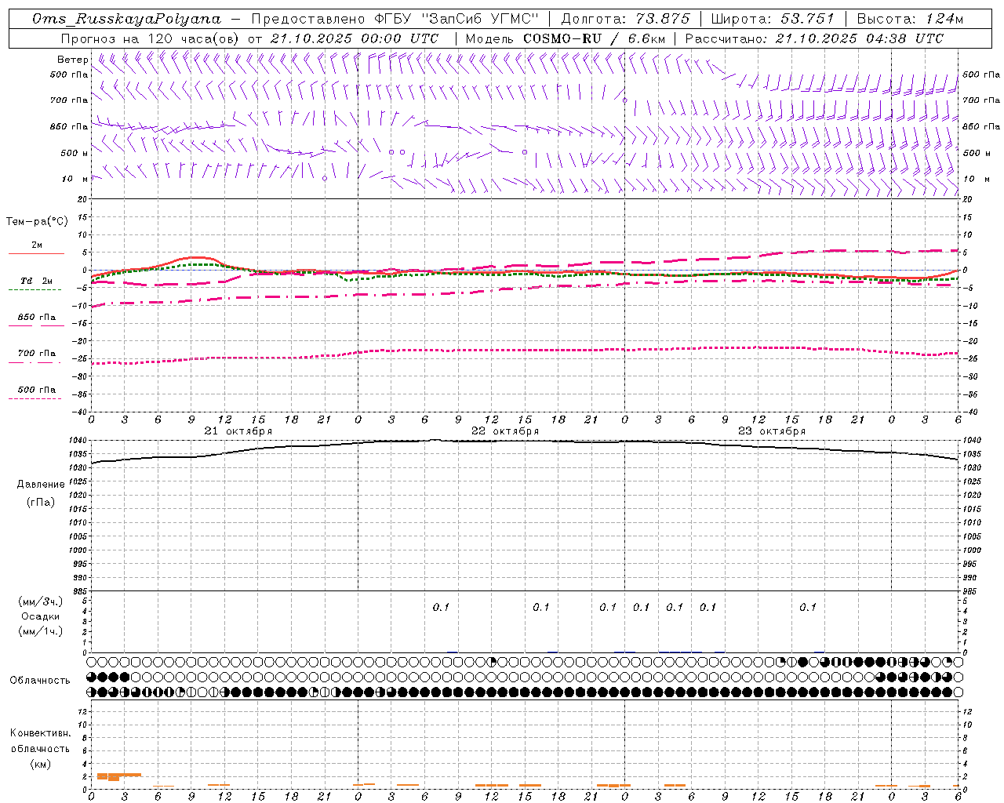Click the 23 октября date label
This screenshot has width=1004, height=803.
[772, 431]
